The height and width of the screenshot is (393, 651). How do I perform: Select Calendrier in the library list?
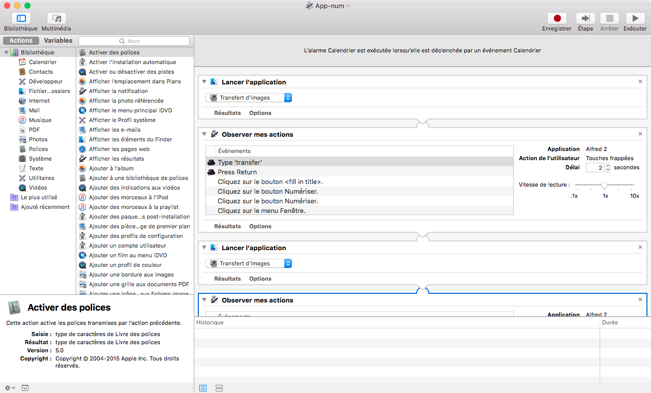click(42, 62)
